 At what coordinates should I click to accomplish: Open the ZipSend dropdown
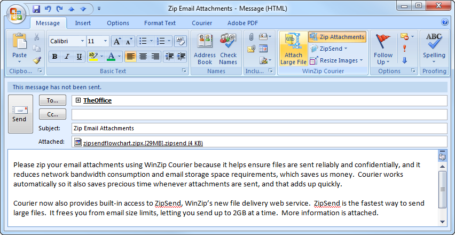[328, 49]
